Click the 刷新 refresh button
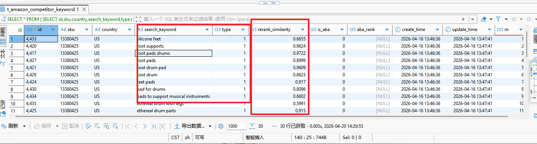The height and width of the screenshot is (144, 537). pos(10,126)
